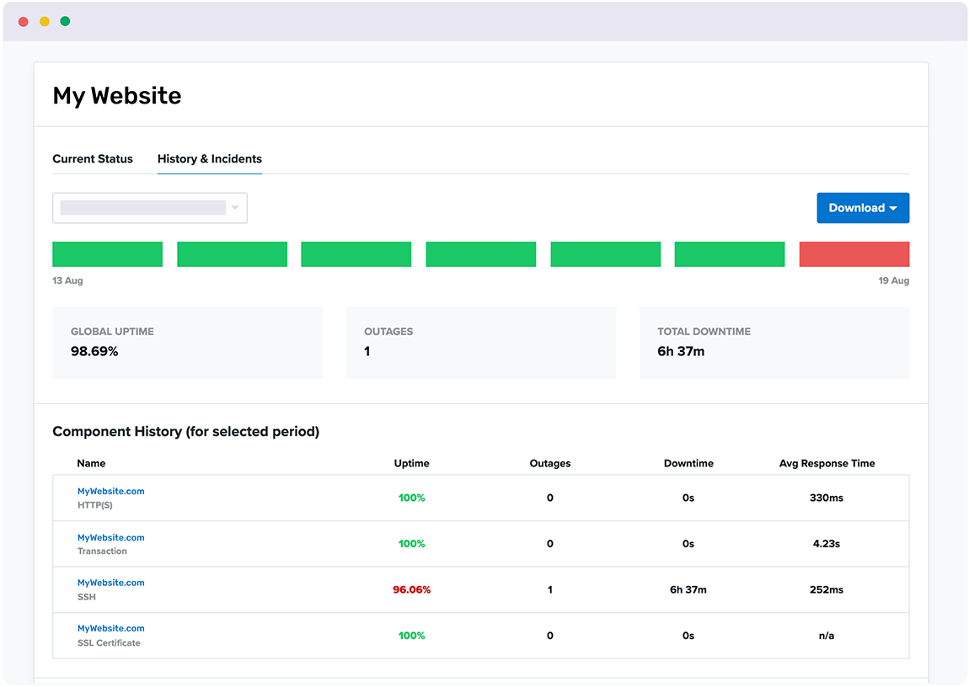Open the MyWebsite.com Transaction component link
969x687 pixels.
[x=110, y=537]
